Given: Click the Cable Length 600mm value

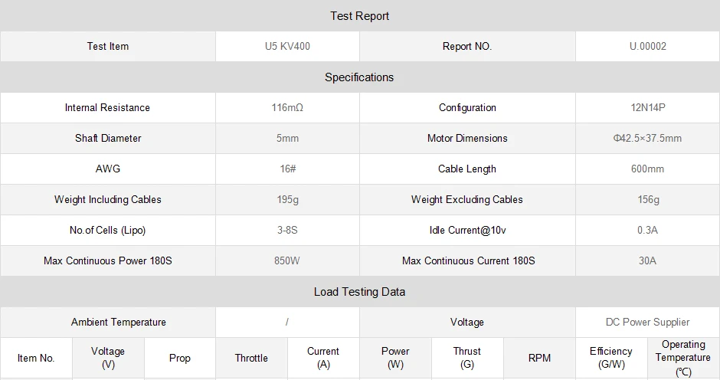Looking at the screenshot, I should (648, 169).
